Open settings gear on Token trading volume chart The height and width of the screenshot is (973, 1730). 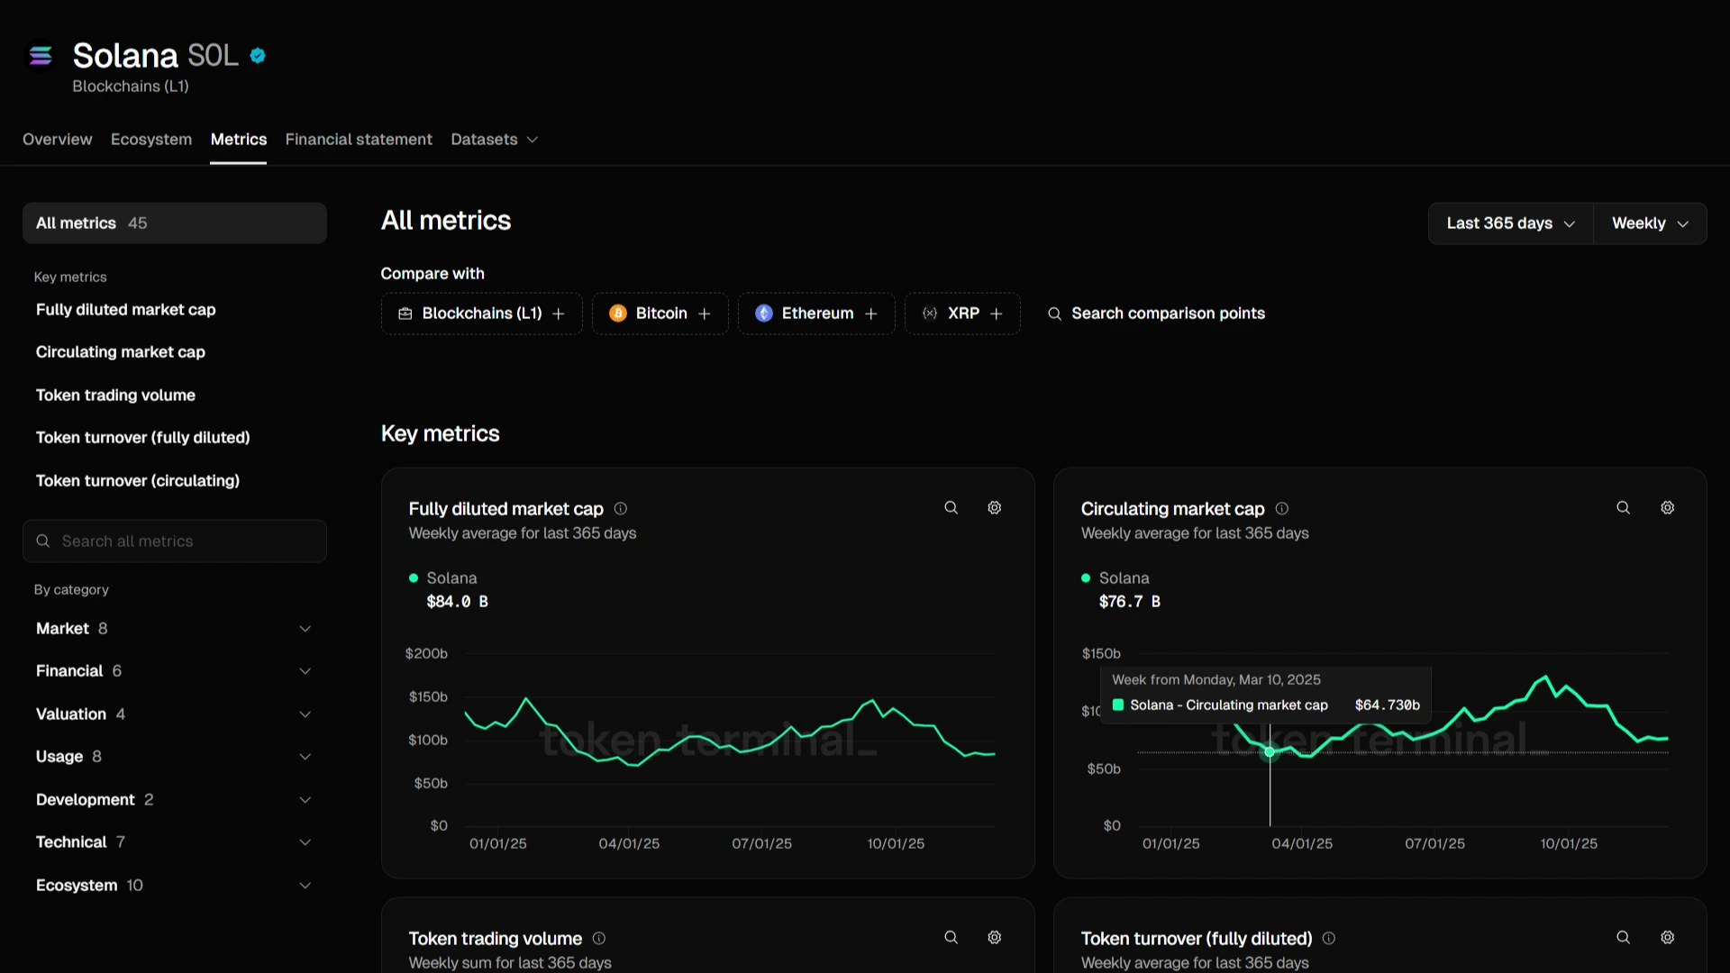click(994, 938)
